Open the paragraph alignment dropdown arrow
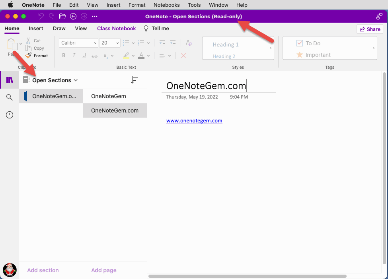This screenshot has width=388, height=279. coord(169,56)
